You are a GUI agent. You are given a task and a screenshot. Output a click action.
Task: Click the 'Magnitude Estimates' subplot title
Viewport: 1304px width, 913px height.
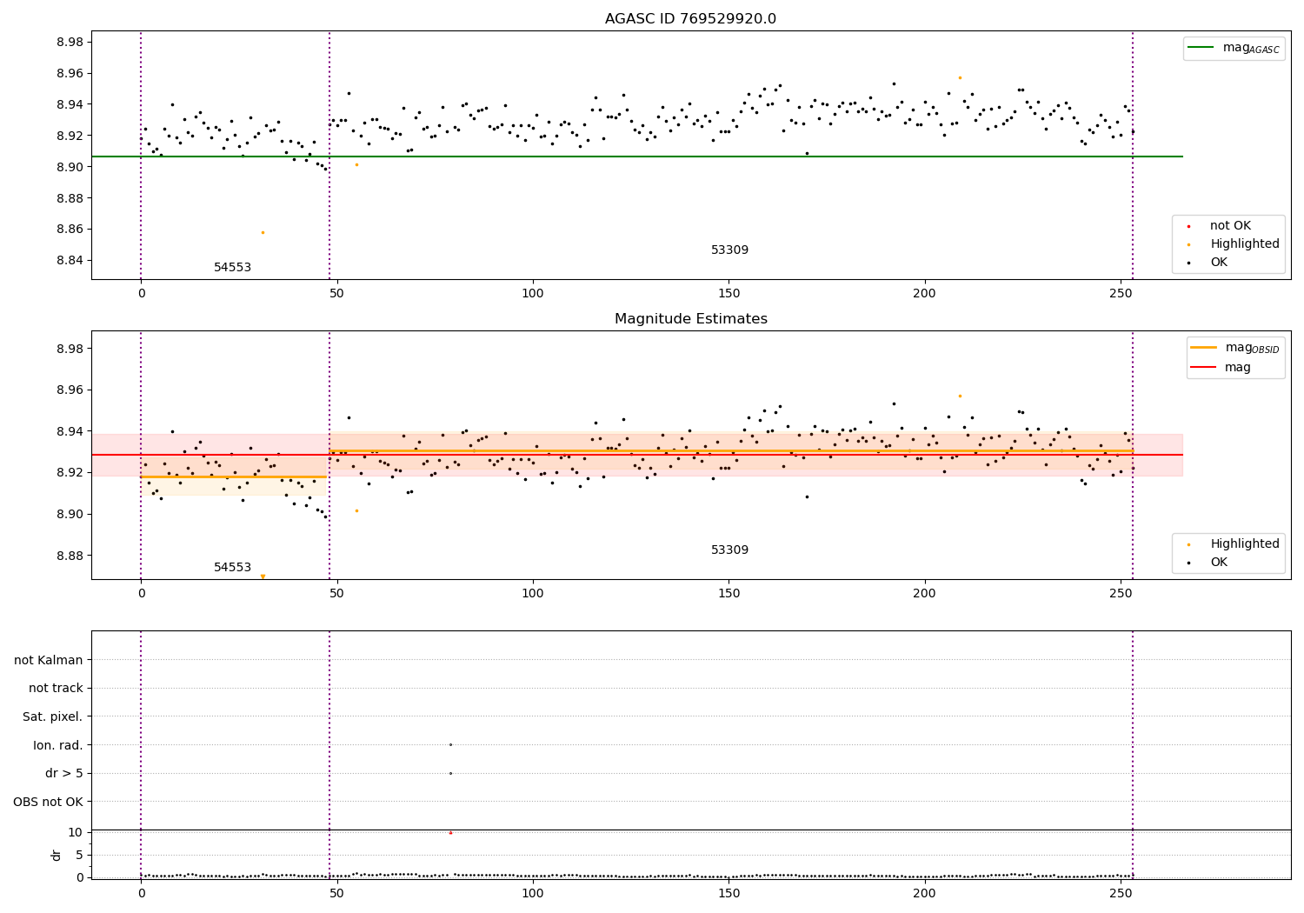tap(690, 319)
